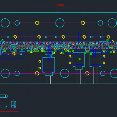This screenshot has width=117, height=117.
Task: Pick the small cyan circle beside upper-right large circle
Action: click(100, 23)
